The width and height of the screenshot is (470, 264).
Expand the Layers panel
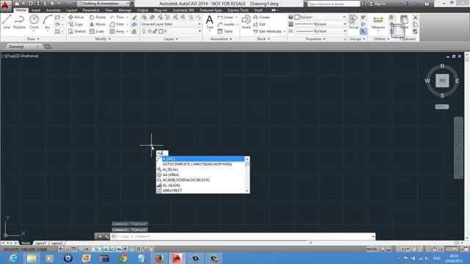pyautogui.click(x=171, y=39)
